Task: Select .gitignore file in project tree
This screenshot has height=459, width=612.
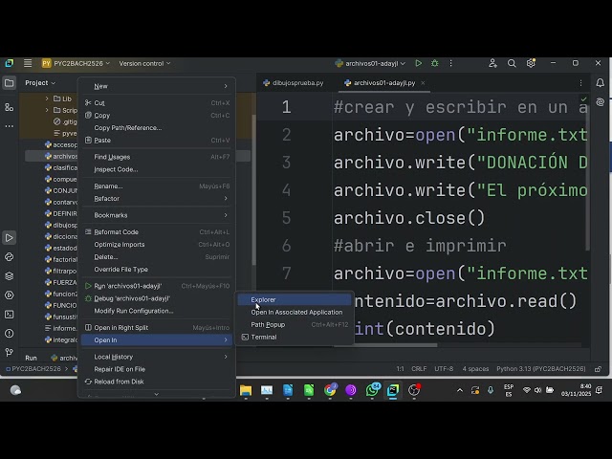Action: [65, 121]
